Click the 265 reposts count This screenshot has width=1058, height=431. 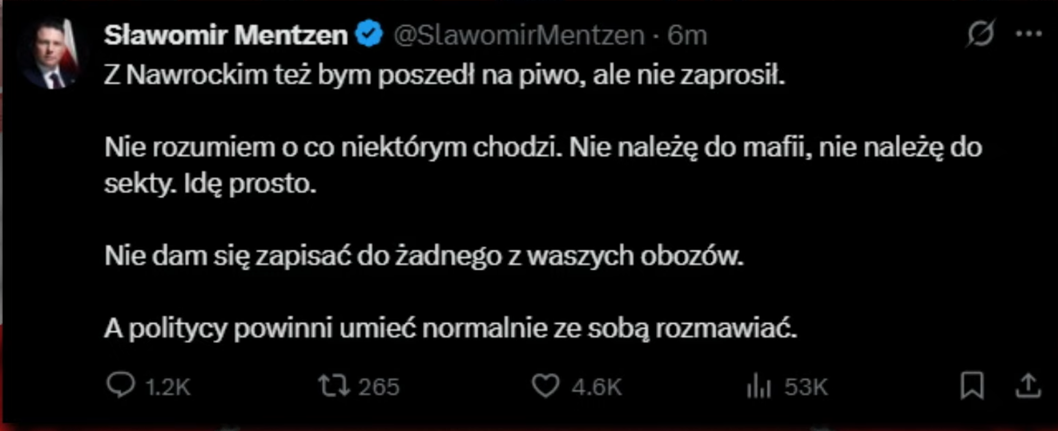(378, 387)
